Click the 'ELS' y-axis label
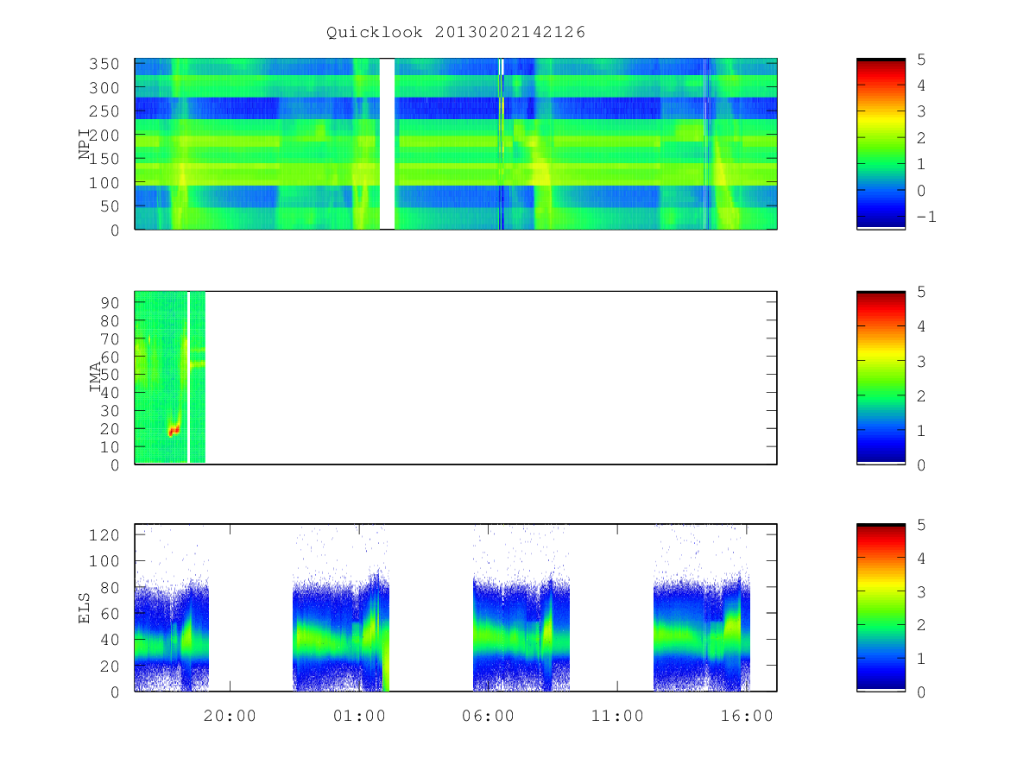Screen dimensions: 1036x777 [85, 608]
